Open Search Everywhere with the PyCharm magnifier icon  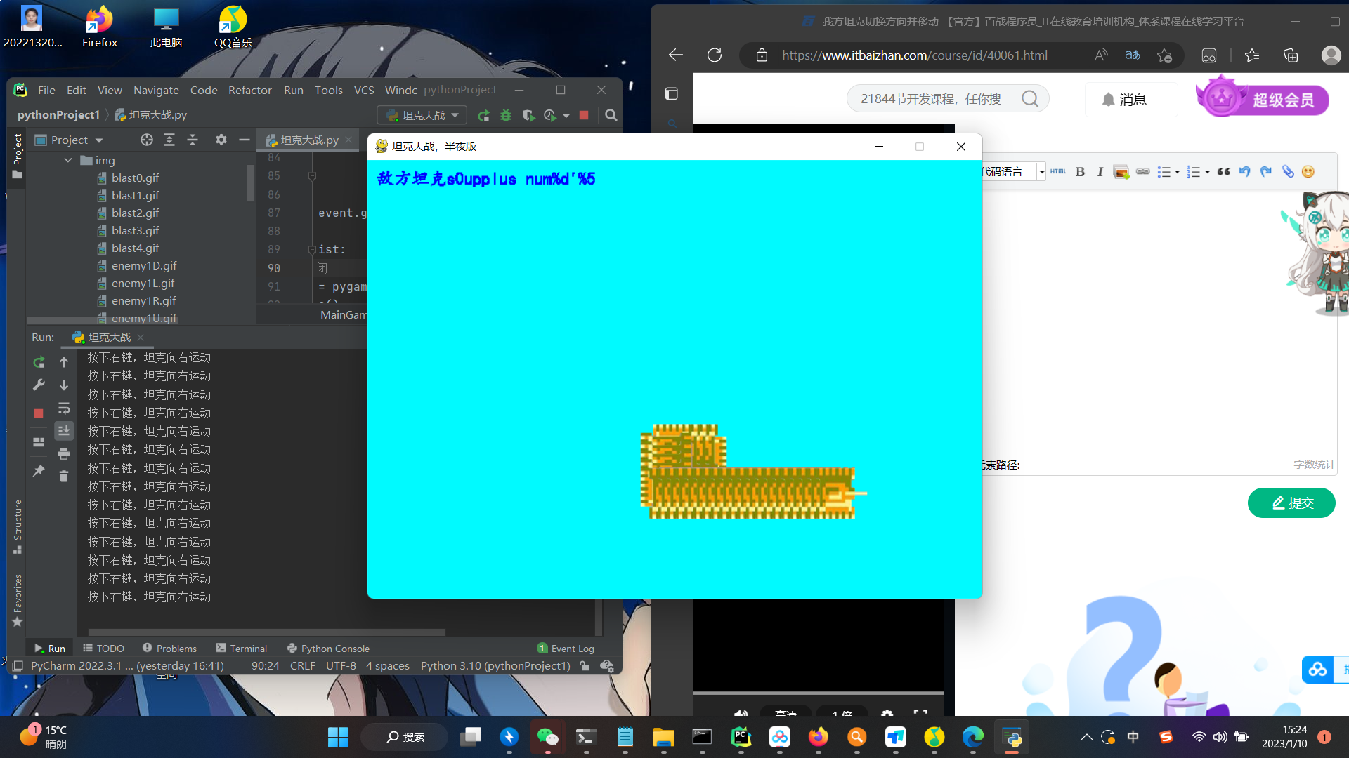[611, 115]
